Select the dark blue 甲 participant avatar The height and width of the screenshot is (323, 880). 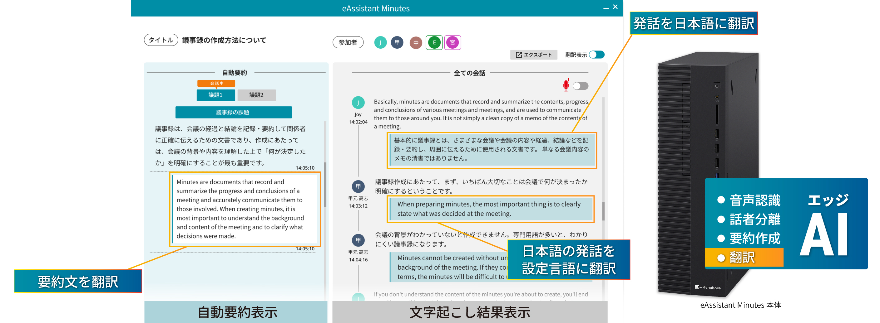click(397, 43)
